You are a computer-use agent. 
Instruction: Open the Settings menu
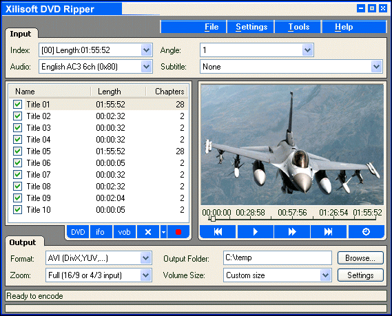pos(251,27)
